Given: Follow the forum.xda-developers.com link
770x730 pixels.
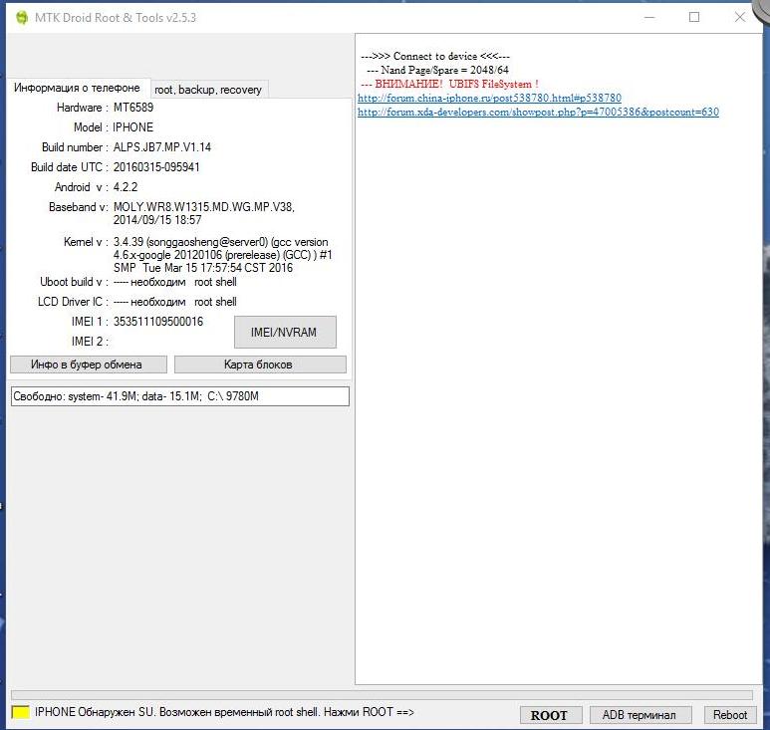Looking at the screenshot, I should pyautogui.click(x=538, y=113).
